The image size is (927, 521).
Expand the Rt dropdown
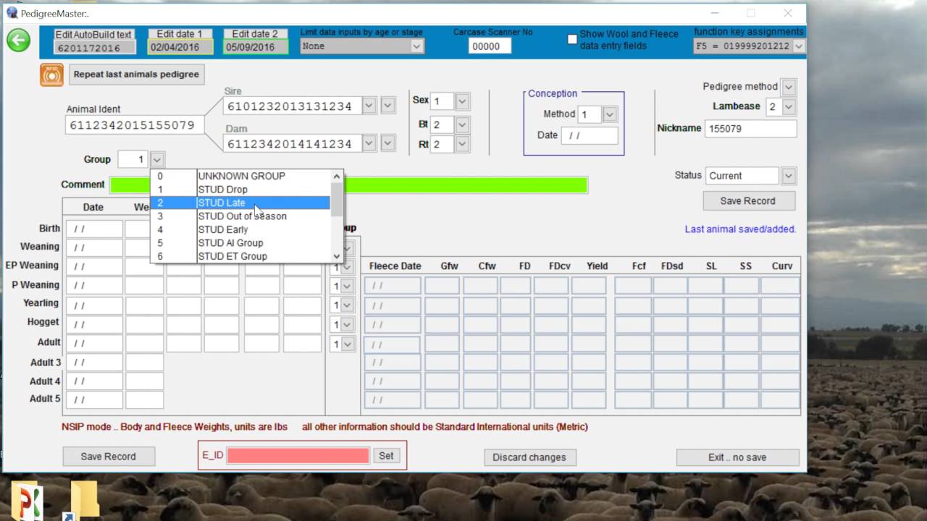pyautogui.click(x=462, y=144)
